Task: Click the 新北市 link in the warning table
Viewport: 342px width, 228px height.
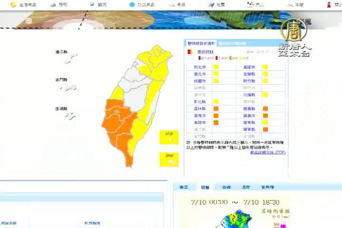Action: click(x=199, y=67)
